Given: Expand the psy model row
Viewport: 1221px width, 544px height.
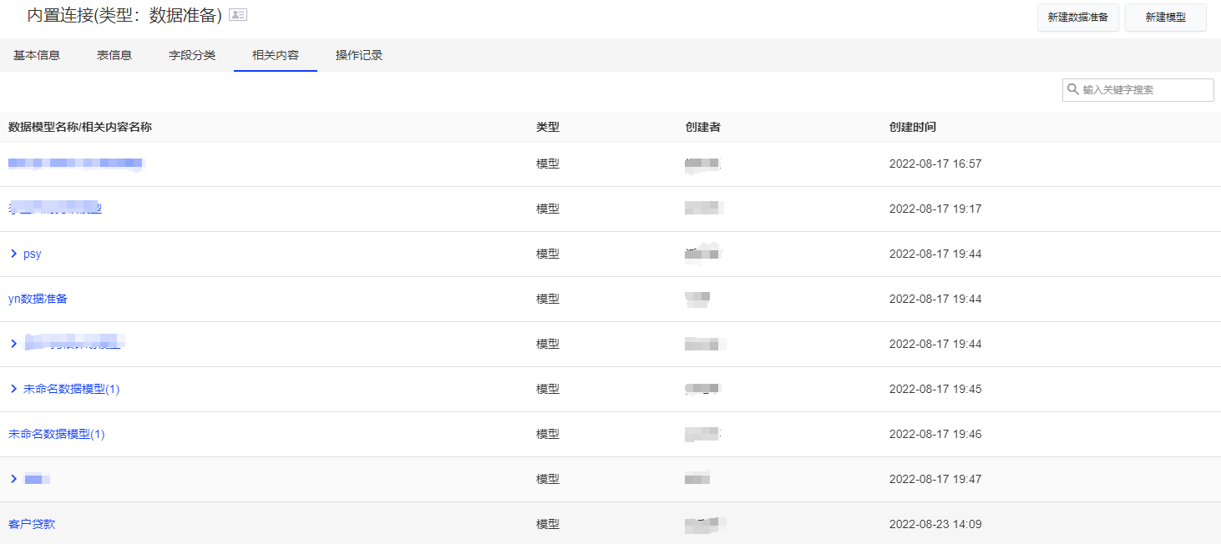Looking at the screenshot, I should (x=13, y=254).
